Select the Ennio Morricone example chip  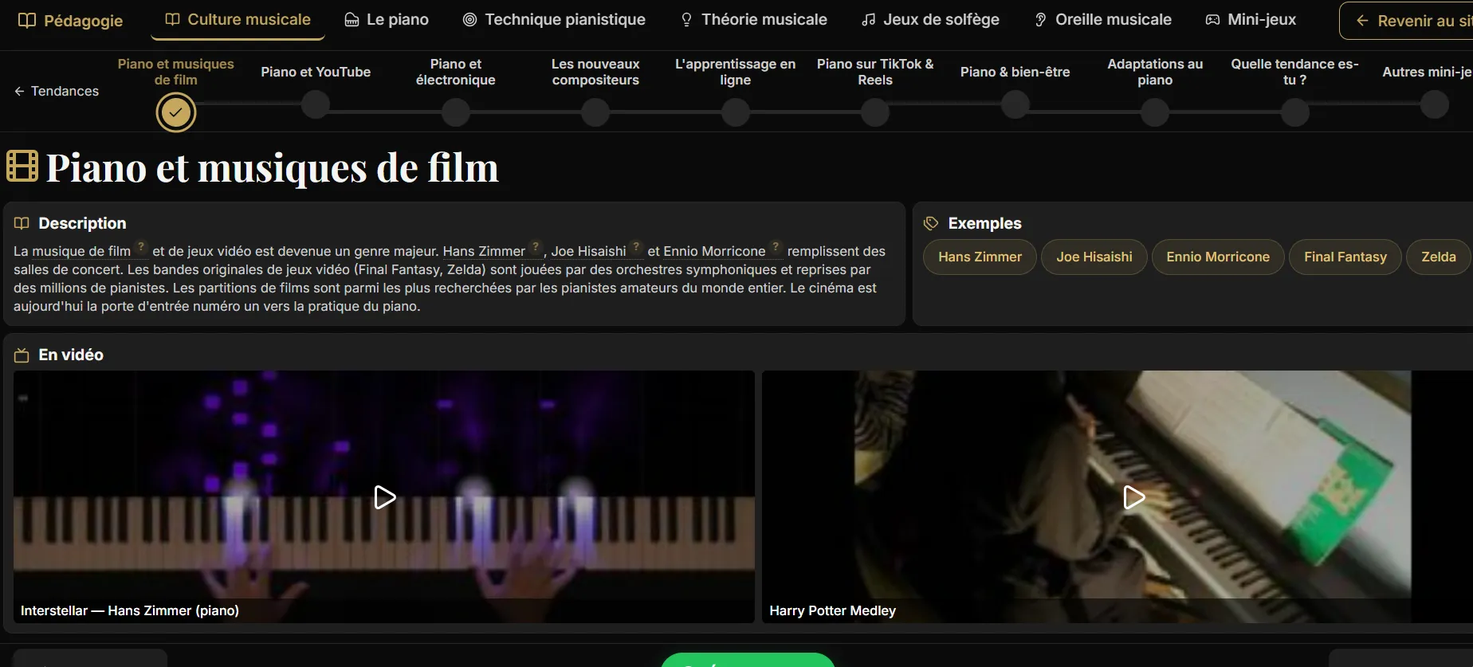coord(1218,257)
